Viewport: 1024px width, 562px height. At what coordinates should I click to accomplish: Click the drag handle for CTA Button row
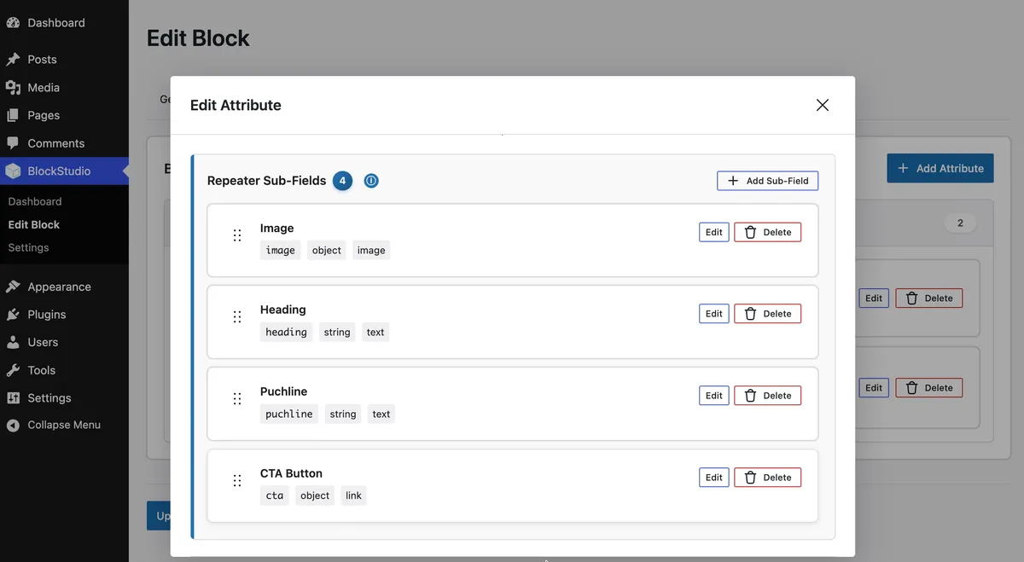click(x=237, y=481)
